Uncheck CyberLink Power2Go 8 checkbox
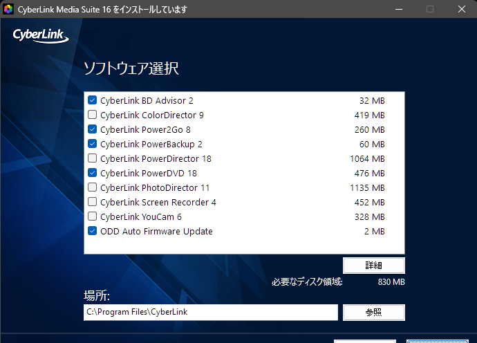Viewport: 477px width, 343px height. 92,129
